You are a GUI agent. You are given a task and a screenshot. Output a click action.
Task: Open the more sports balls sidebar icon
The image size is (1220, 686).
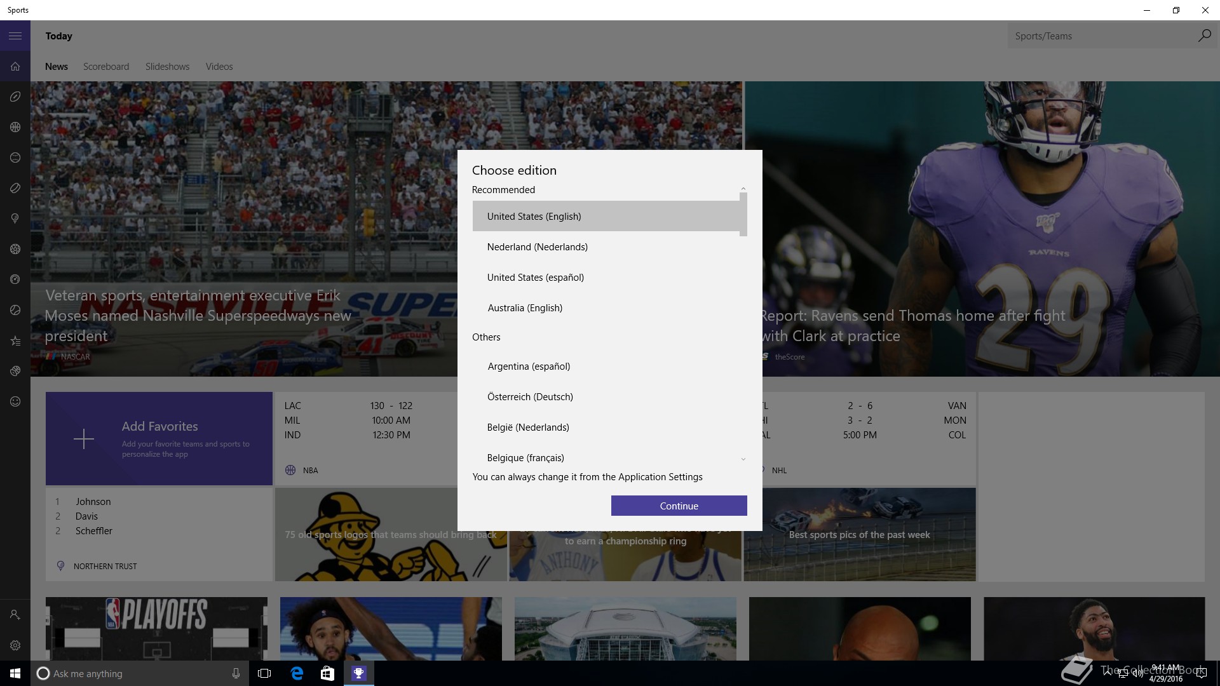pyautogui.click(x=15, y=371)
